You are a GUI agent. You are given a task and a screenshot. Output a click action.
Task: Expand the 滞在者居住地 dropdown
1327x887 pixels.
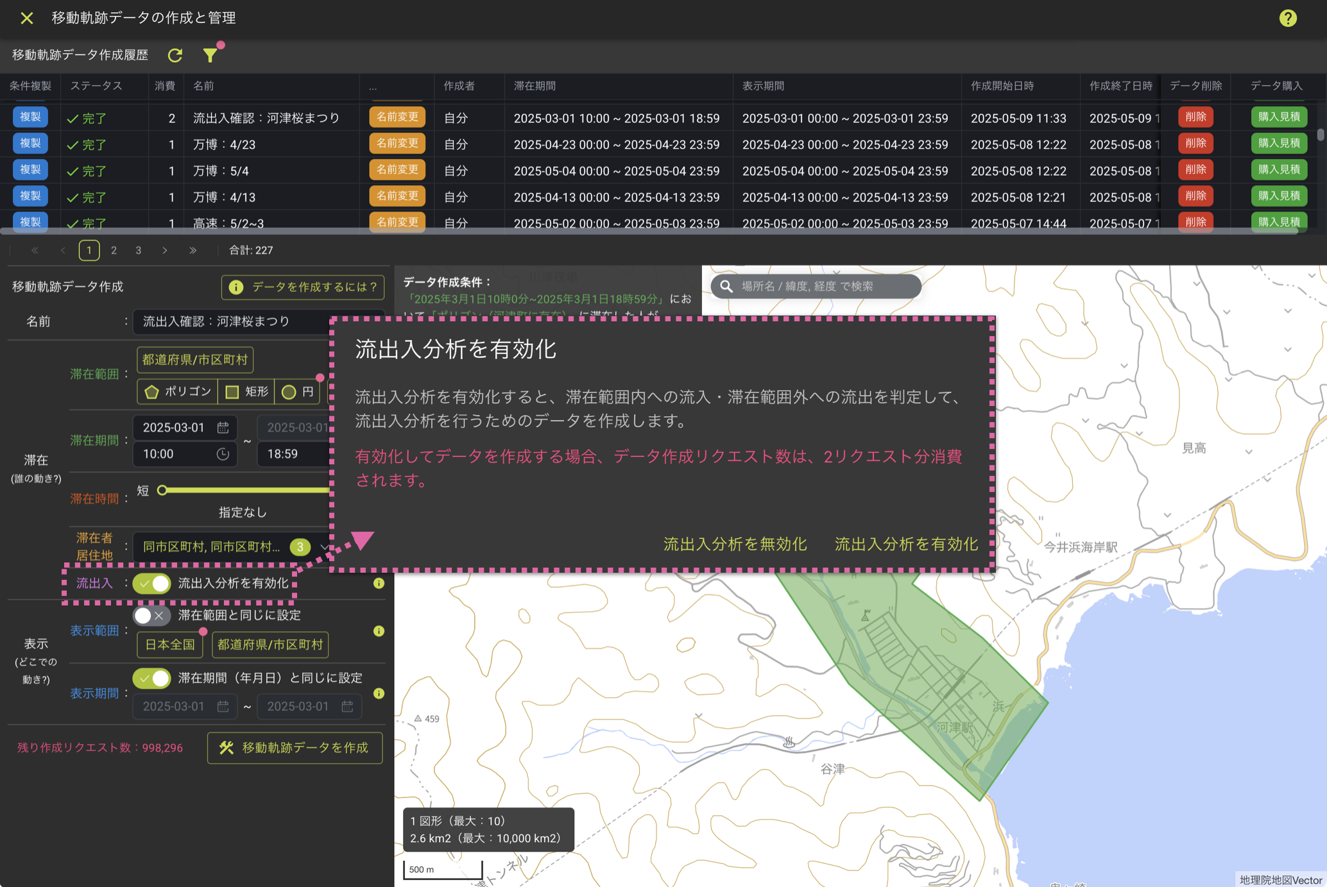pos(324,547)
